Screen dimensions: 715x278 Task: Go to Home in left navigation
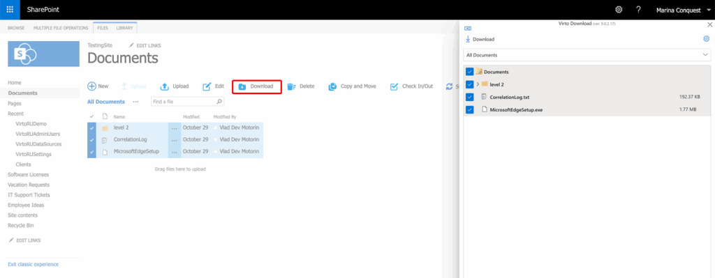point(15,83)
